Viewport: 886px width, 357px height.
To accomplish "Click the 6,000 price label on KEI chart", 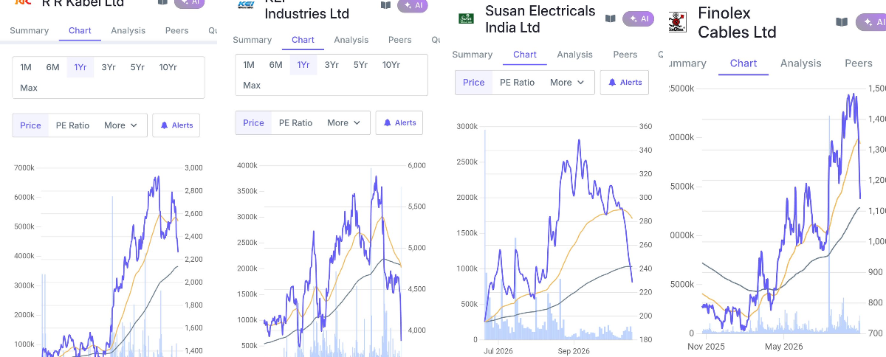I will click(x=416, y=166).
